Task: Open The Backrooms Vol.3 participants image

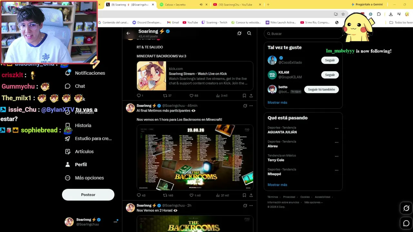Action: [x=195, y=158]
